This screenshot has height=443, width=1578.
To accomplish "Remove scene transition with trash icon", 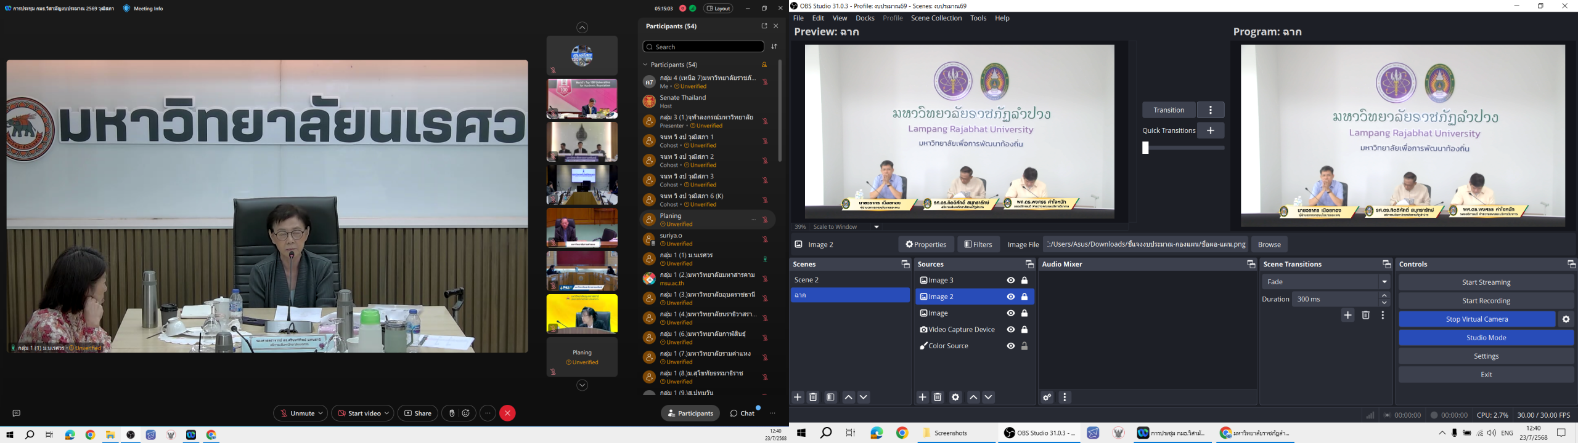I will pyautogui.click(x=1365, y=316).
